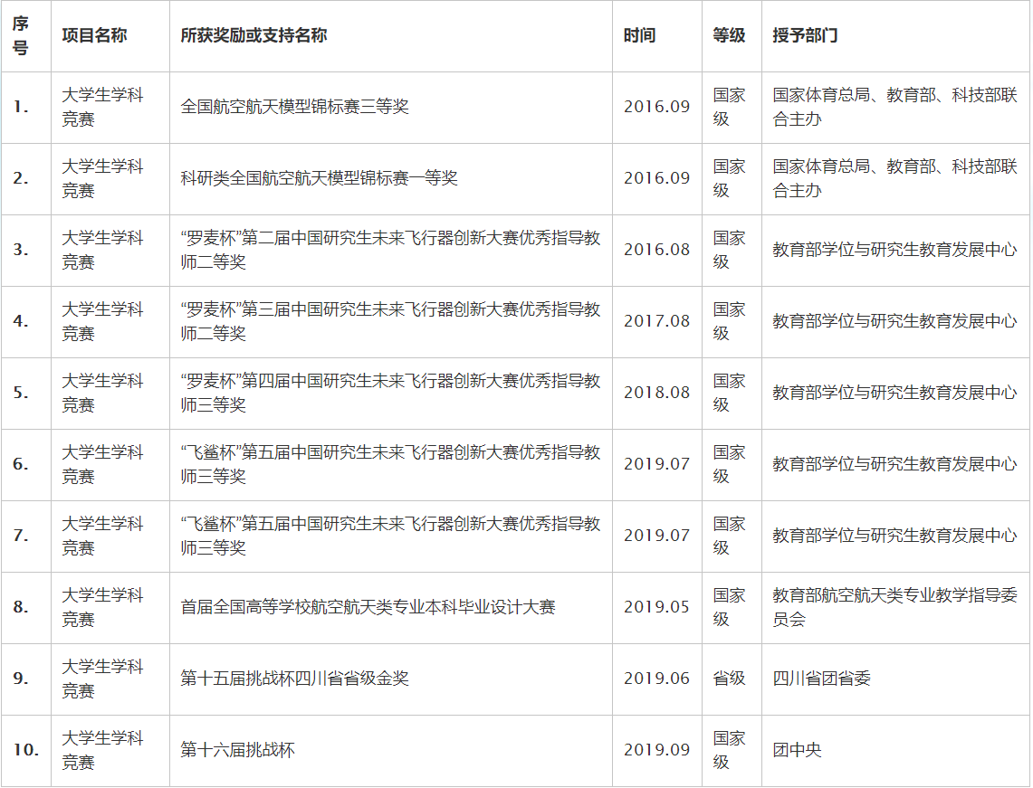The image size is (1033, 788).
Task: Click 大学生学科竞赛 in row 10
Action: pos(110,751)
